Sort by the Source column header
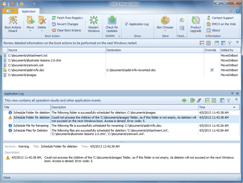Screen dimensions: 243x183 point(54,50)
